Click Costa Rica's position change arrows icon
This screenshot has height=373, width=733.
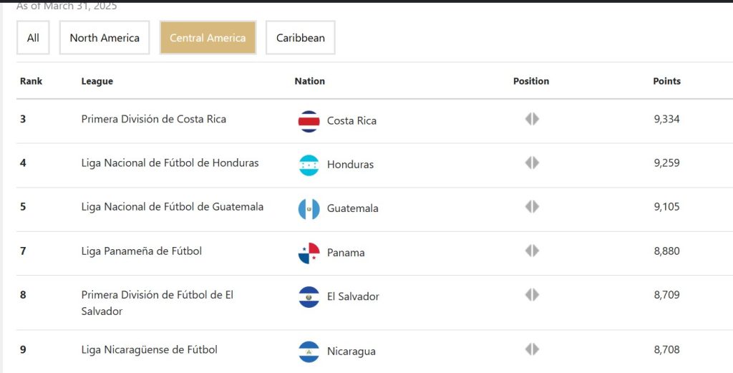532,119
